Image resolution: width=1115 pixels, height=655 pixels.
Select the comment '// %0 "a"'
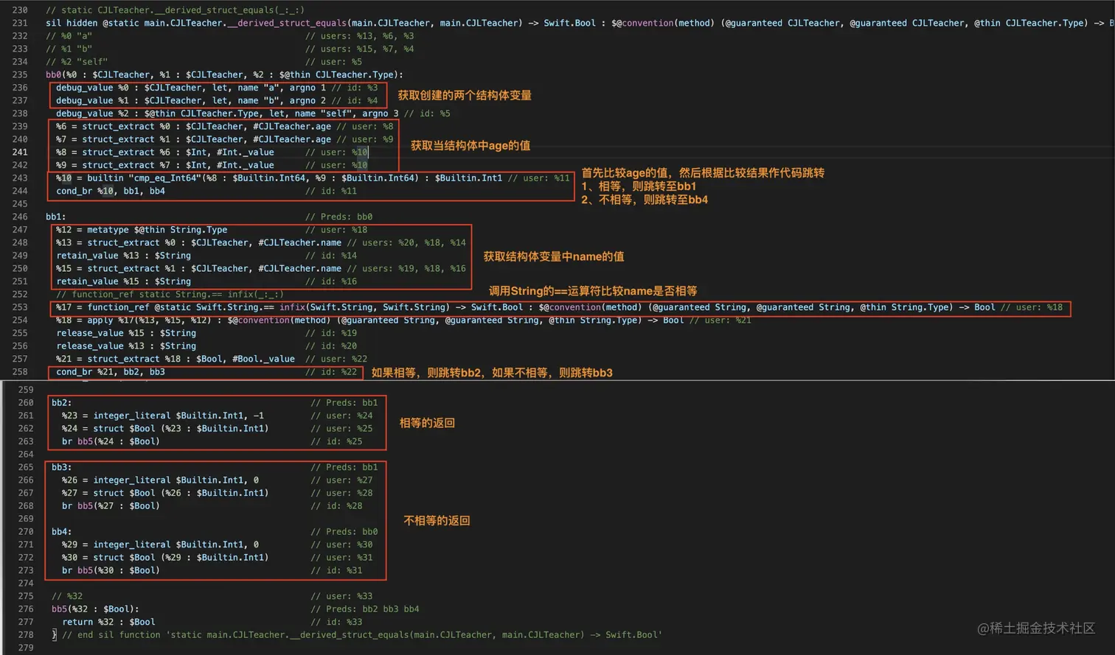tap(69, 36)
